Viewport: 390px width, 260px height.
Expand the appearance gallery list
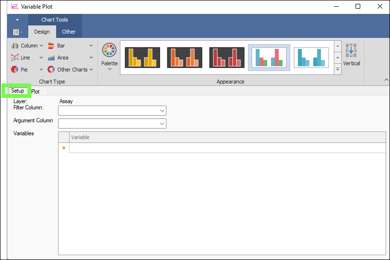coord(338,70)
